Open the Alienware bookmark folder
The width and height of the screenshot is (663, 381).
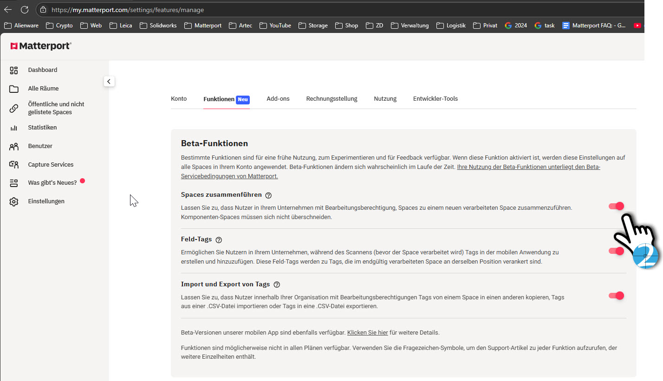pos(21,26)
